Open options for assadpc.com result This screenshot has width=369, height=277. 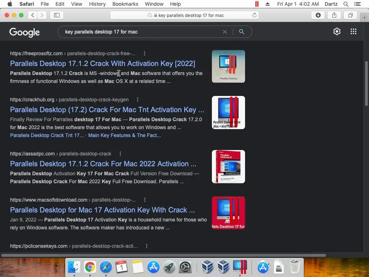click(x=120, y=154)
